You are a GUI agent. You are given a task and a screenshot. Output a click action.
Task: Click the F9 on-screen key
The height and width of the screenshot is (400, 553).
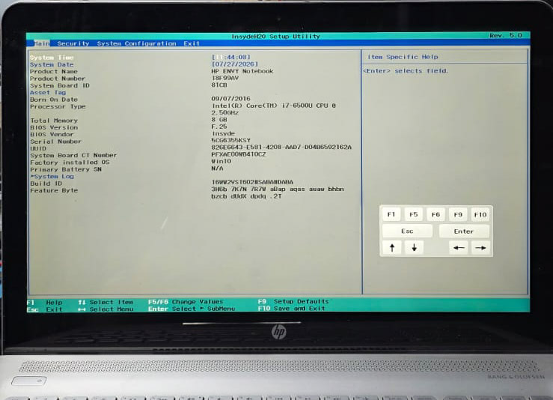coord(458,214)
